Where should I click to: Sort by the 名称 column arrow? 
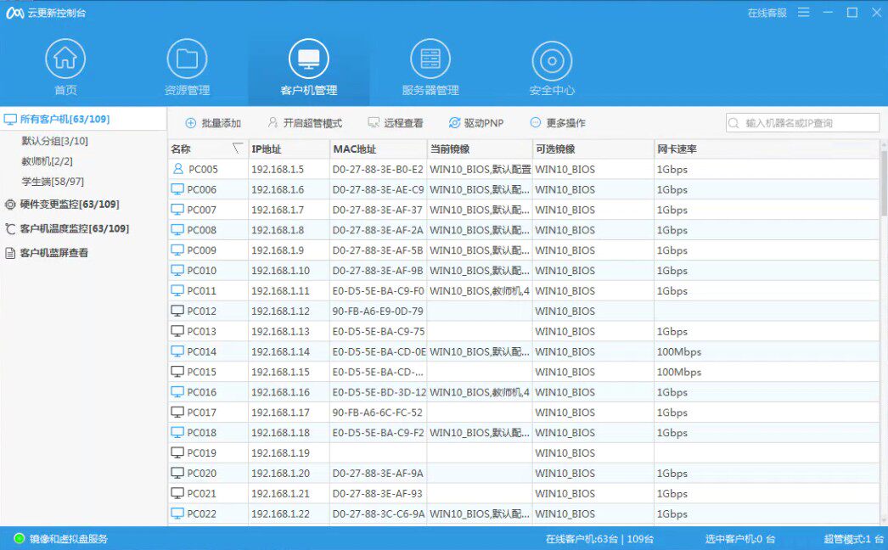238,149
